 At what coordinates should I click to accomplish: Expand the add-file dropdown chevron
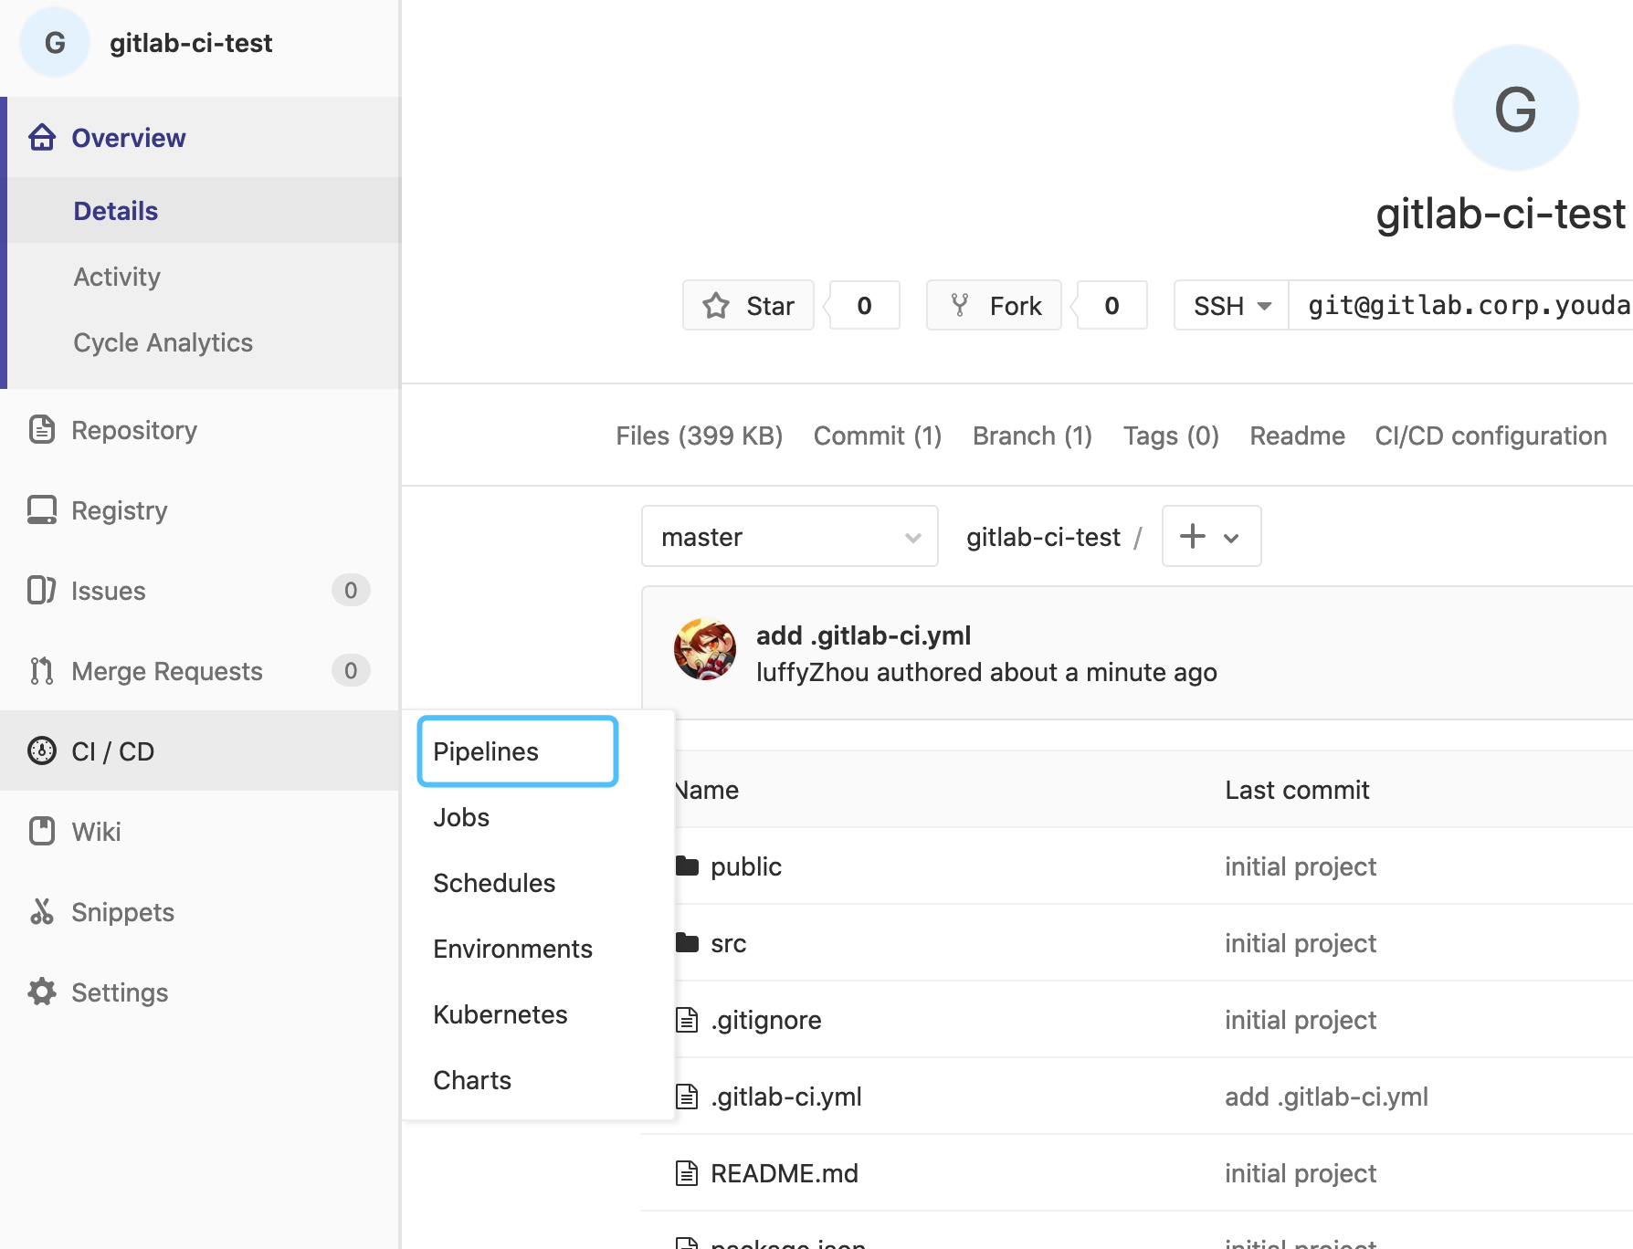point(1231,538)
